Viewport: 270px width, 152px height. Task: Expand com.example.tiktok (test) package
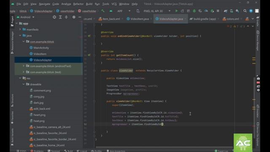click(24, 72)
